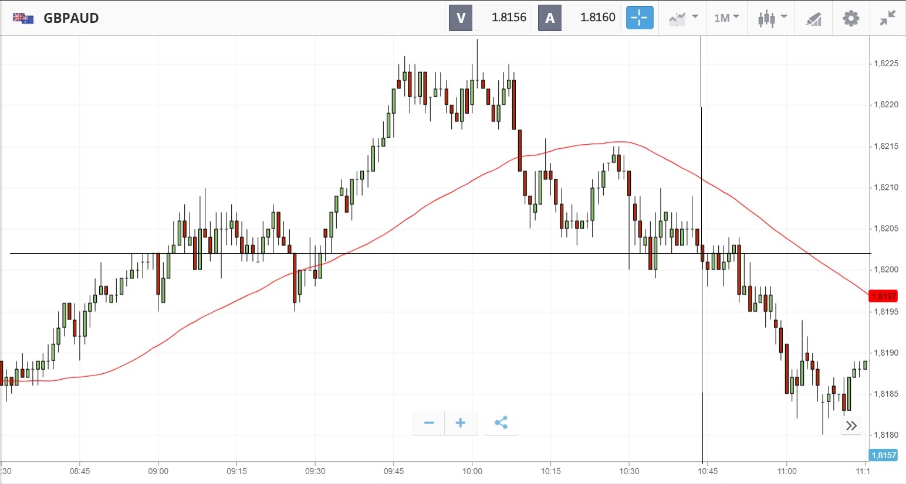Open chart settings gear

click(851, 18)
